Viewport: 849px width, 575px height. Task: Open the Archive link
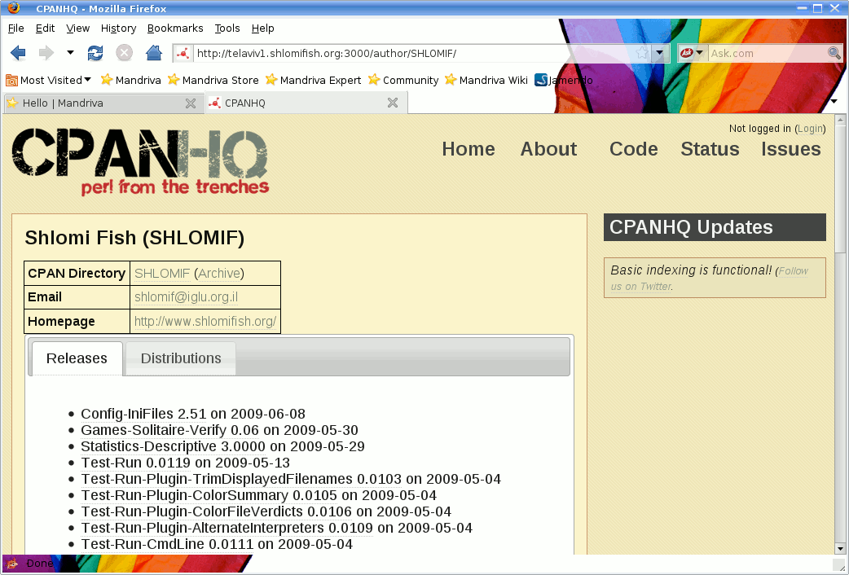point(219,274)
